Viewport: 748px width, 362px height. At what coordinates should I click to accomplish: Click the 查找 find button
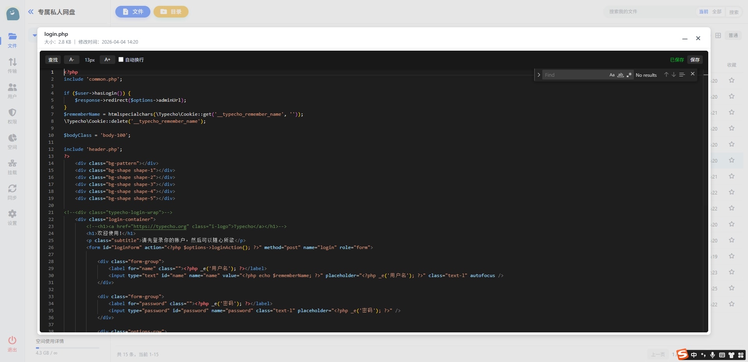(53, 60)
